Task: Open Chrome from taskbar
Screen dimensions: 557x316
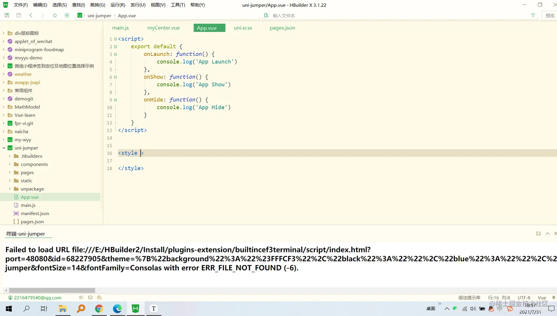Action: pyautogui.click(x=99, y=309)
